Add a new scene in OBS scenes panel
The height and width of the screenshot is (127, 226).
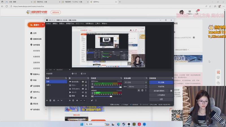(47, 100)
